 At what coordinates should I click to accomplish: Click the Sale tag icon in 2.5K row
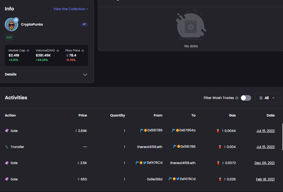7,163
